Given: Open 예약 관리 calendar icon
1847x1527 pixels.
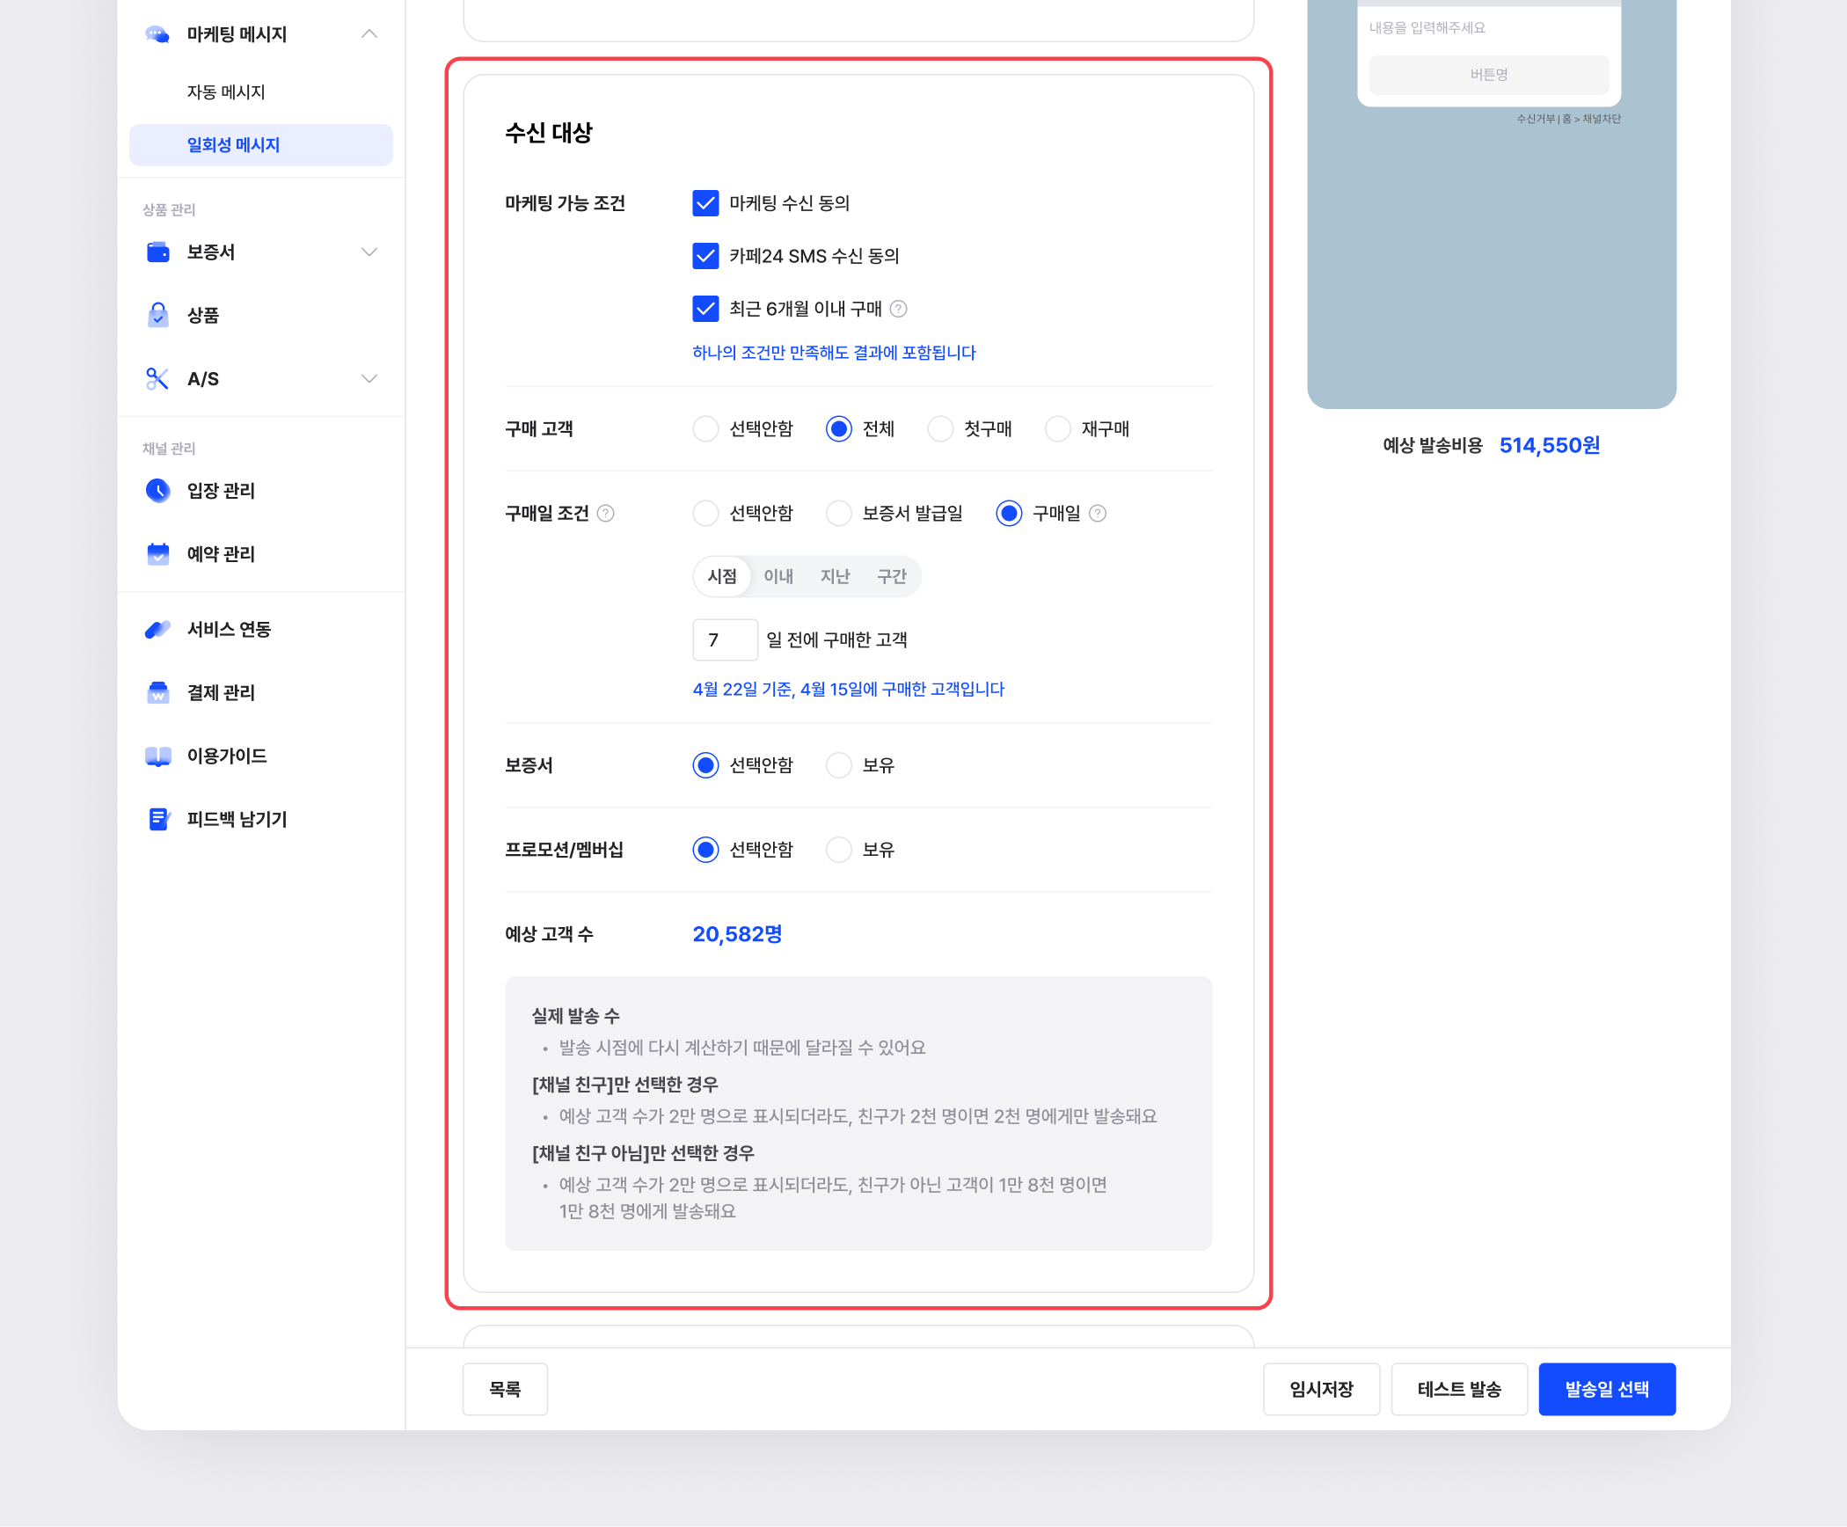Looking at the screenshot, I should 157,553.
